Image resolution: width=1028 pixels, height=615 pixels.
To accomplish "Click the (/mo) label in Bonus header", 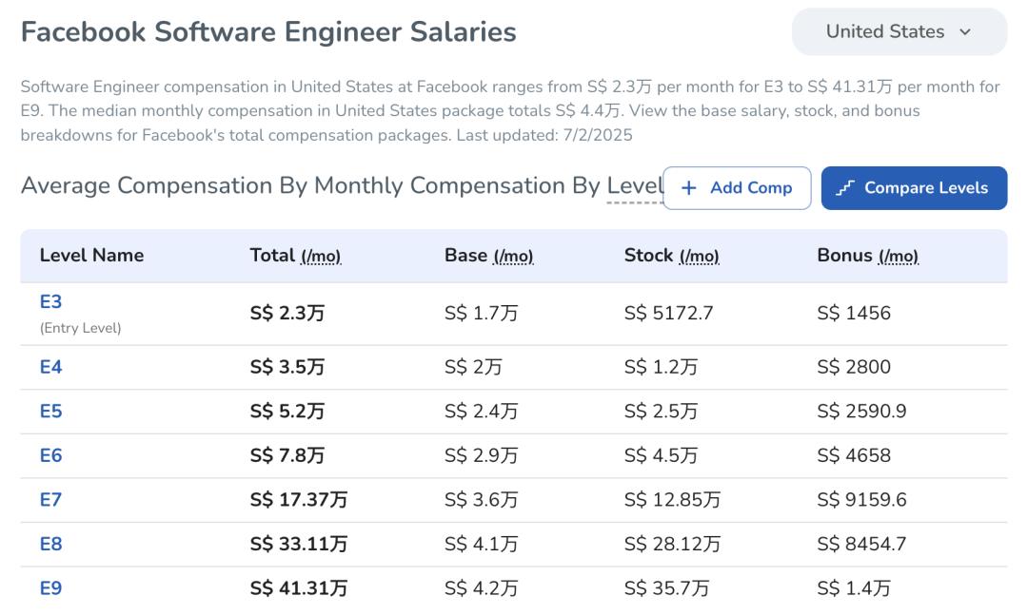I will tap(898, 257).
